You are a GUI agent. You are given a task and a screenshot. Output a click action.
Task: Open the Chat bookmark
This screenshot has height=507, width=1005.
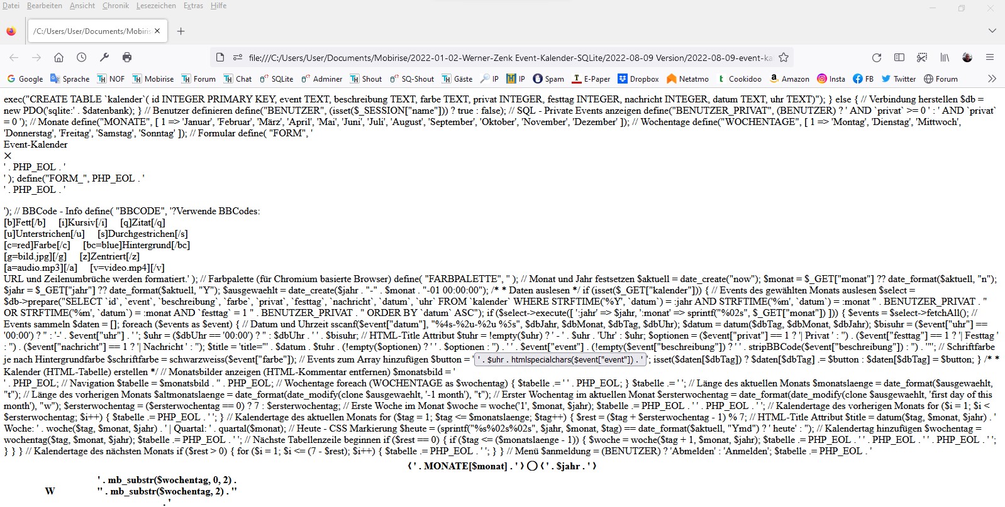(x=238, y=79)
